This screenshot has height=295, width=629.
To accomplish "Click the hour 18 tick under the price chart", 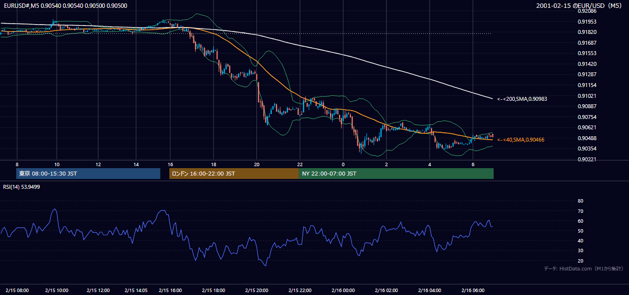I will 214,164.
